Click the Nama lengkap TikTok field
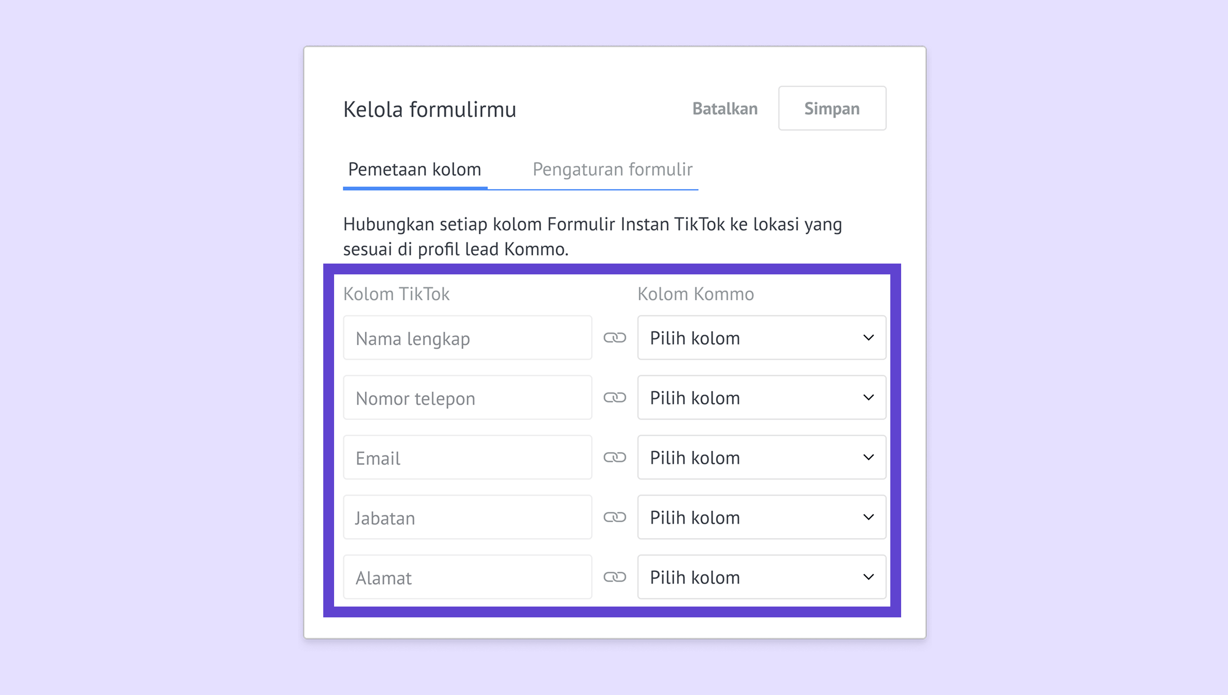This screenshot has width=1228, height=695. (x=467, y=338)
